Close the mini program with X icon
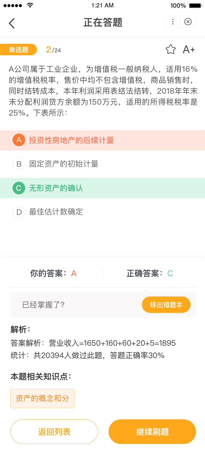 pyautogui.click(x=188, y=22)
